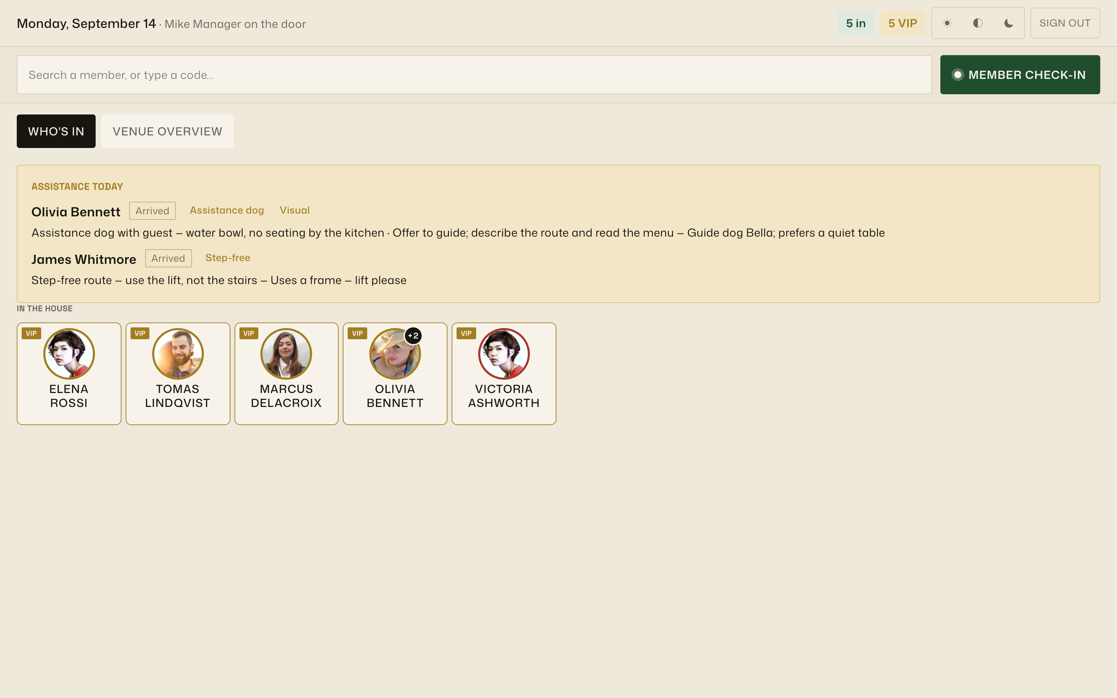The width and height of the screenshot is (1117, 698).
Task: Open Tomas Lindqvist's member card
Action: pos(178,373)
